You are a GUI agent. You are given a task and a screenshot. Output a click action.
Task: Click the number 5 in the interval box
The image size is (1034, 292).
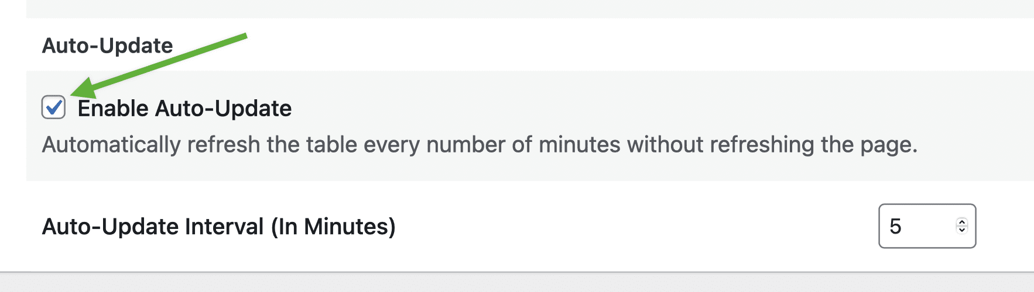pyautogui.click(x=895, y=227)
